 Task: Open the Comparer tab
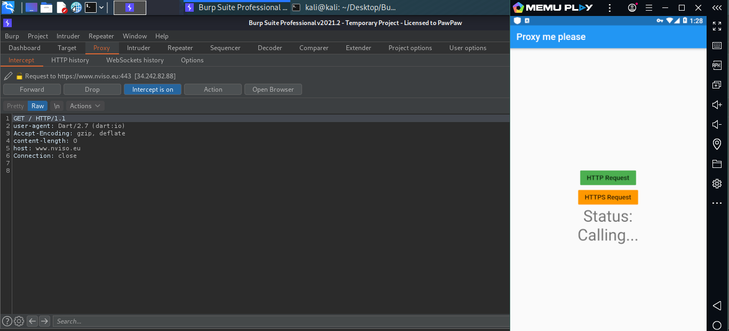[314, 48]
